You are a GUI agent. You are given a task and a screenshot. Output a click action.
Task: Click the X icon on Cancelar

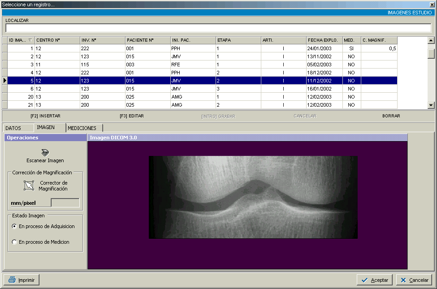point(403,280)
